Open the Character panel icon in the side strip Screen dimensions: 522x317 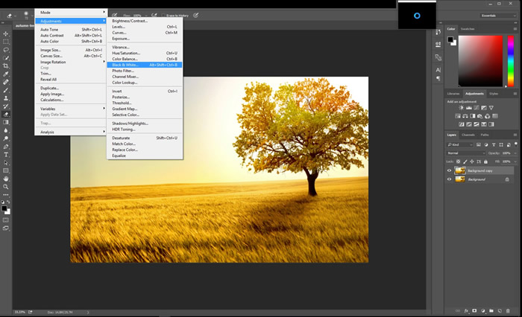[x=438, y=70]
